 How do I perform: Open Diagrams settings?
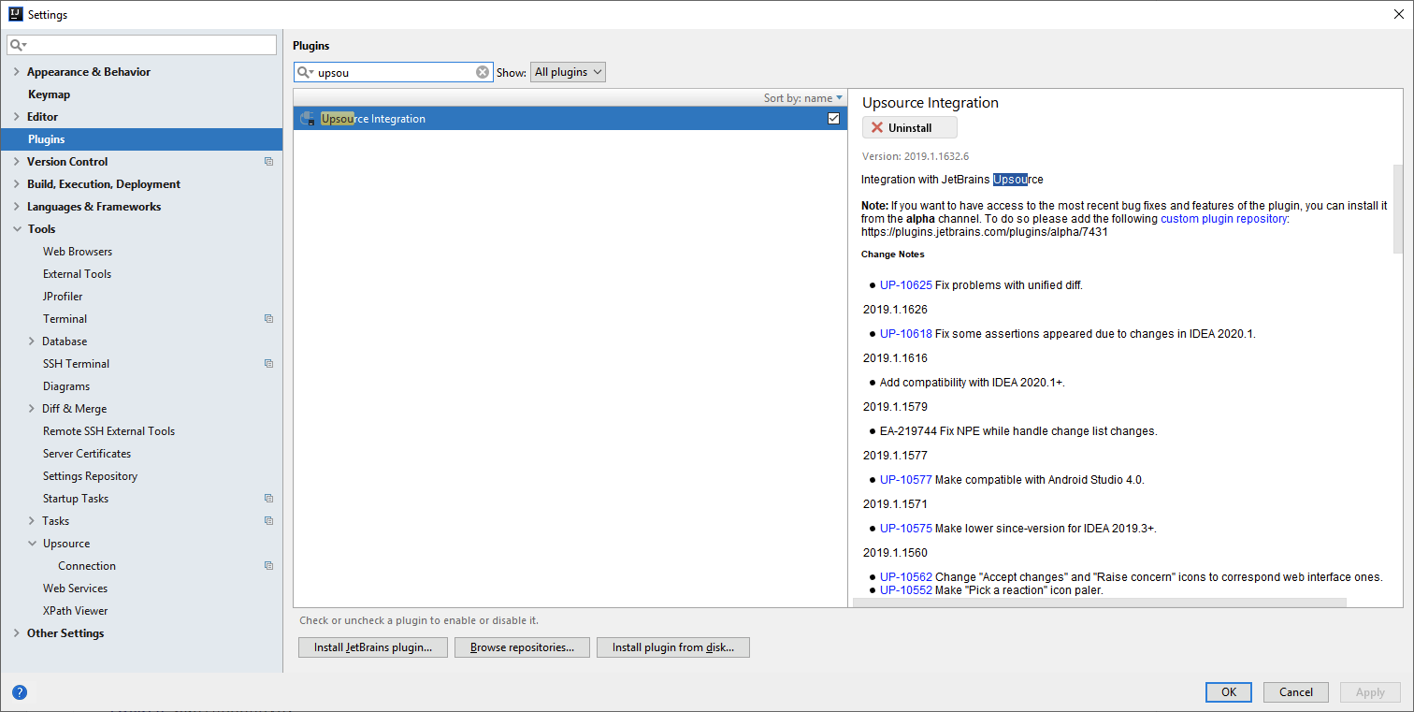(66, 386)
